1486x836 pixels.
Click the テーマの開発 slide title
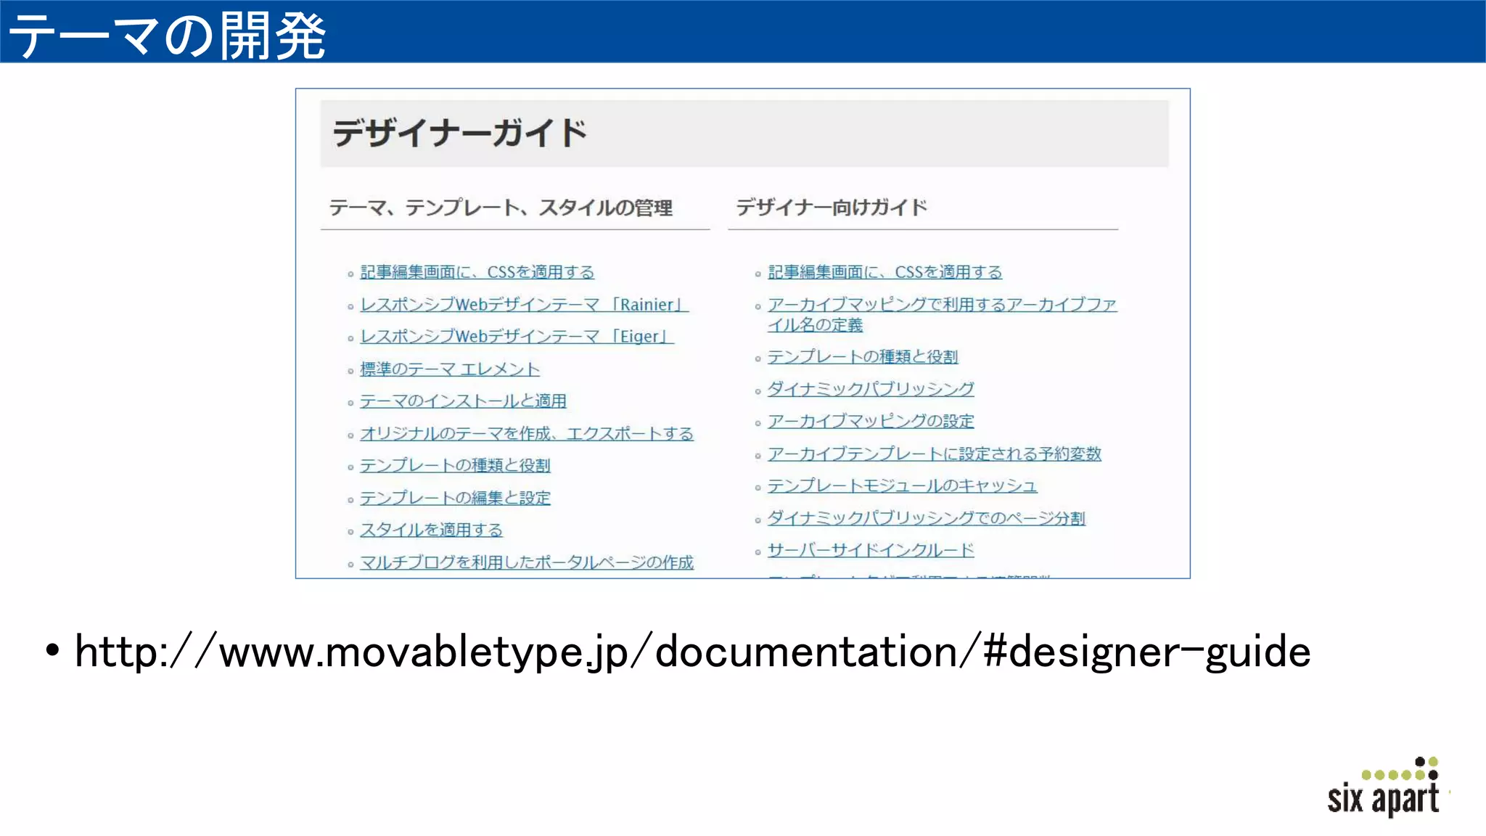click(x=167, y=35)
